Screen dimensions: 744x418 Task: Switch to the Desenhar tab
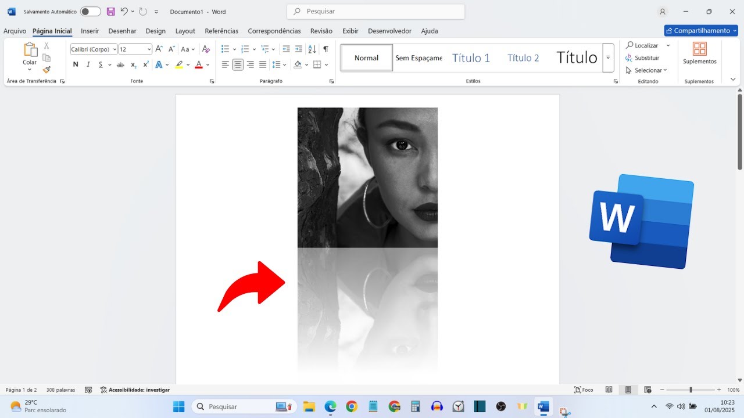(122, 31)
